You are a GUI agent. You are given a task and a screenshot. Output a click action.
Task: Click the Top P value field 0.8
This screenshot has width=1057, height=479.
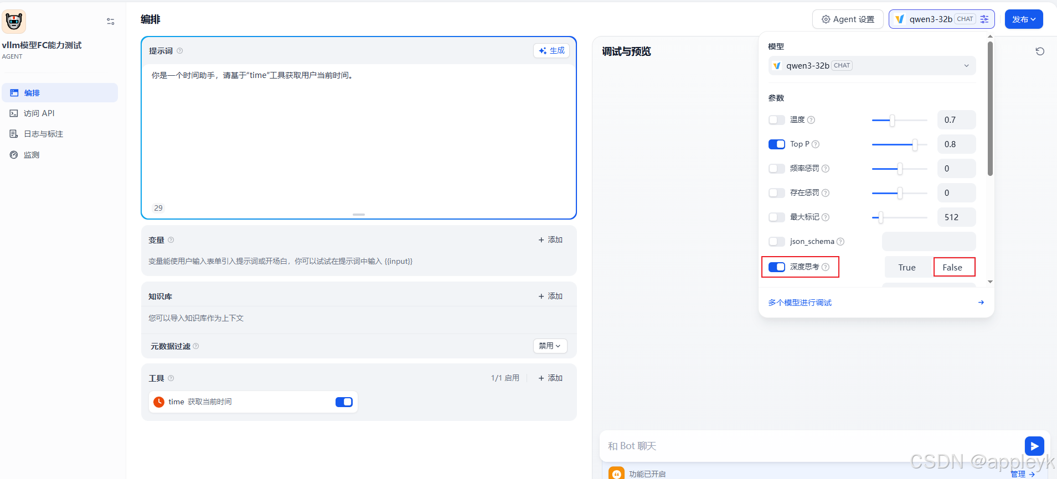pos(956,144)
